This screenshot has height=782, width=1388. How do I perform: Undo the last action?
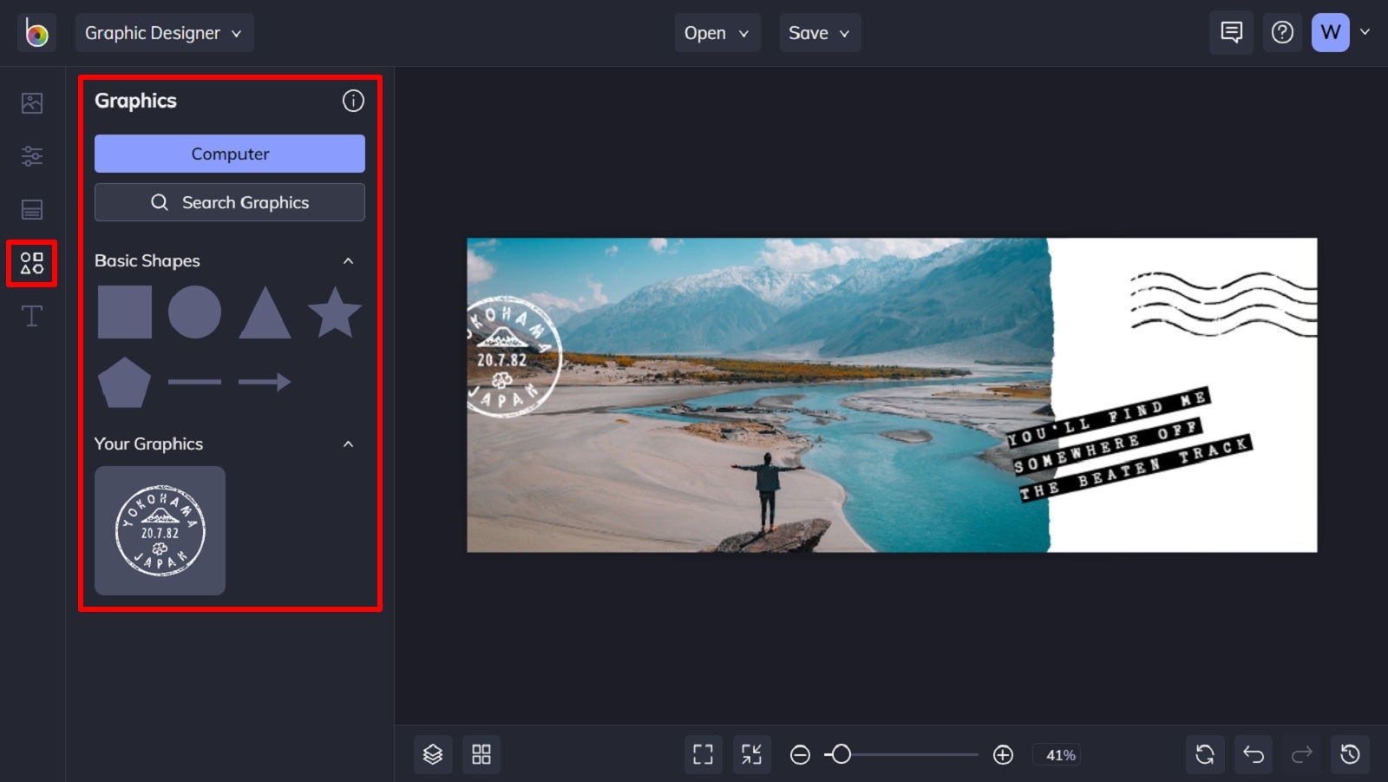[x=1253, y=754]
